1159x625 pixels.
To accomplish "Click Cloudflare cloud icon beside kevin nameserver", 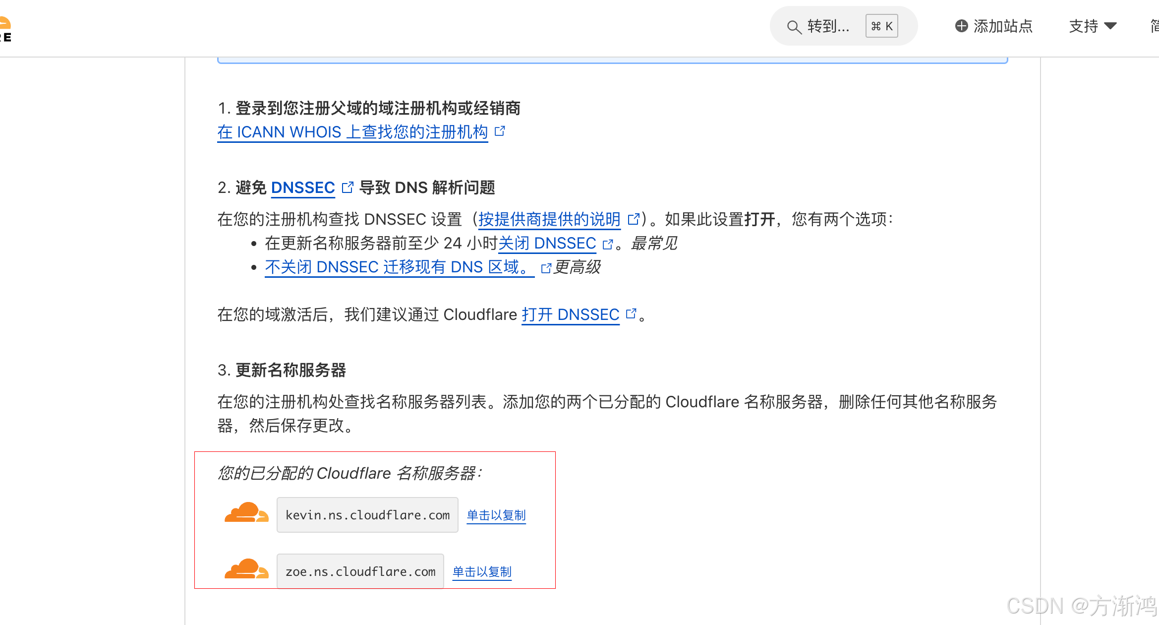I will coord(246,513).
